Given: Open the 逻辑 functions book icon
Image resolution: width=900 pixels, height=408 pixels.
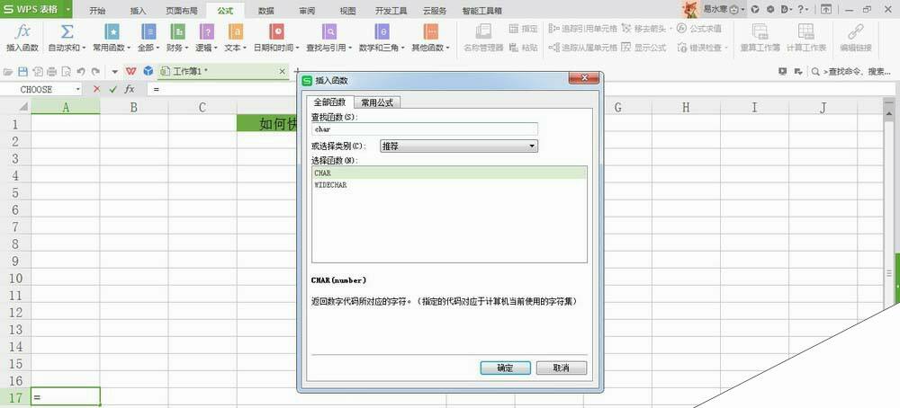Looking at the screenshot, I should pos(207,31).
